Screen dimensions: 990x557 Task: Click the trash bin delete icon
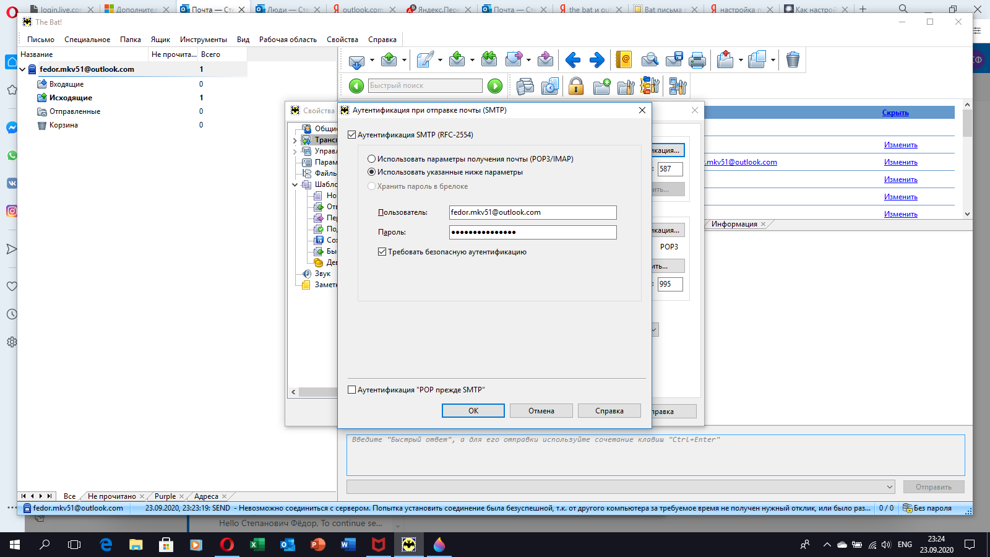793,60
